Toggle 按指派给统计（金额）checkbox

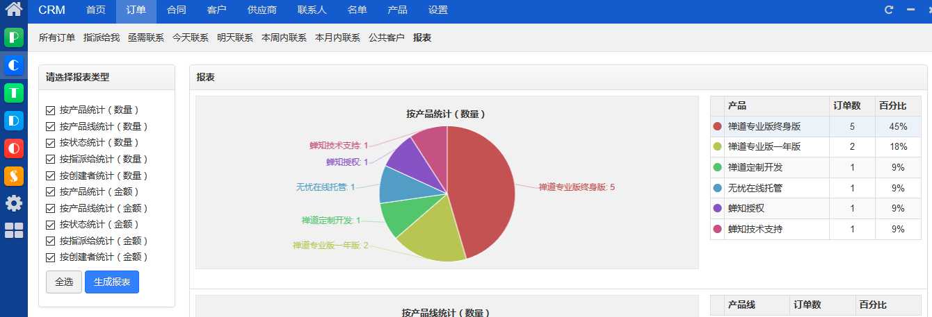pos(50,241)
